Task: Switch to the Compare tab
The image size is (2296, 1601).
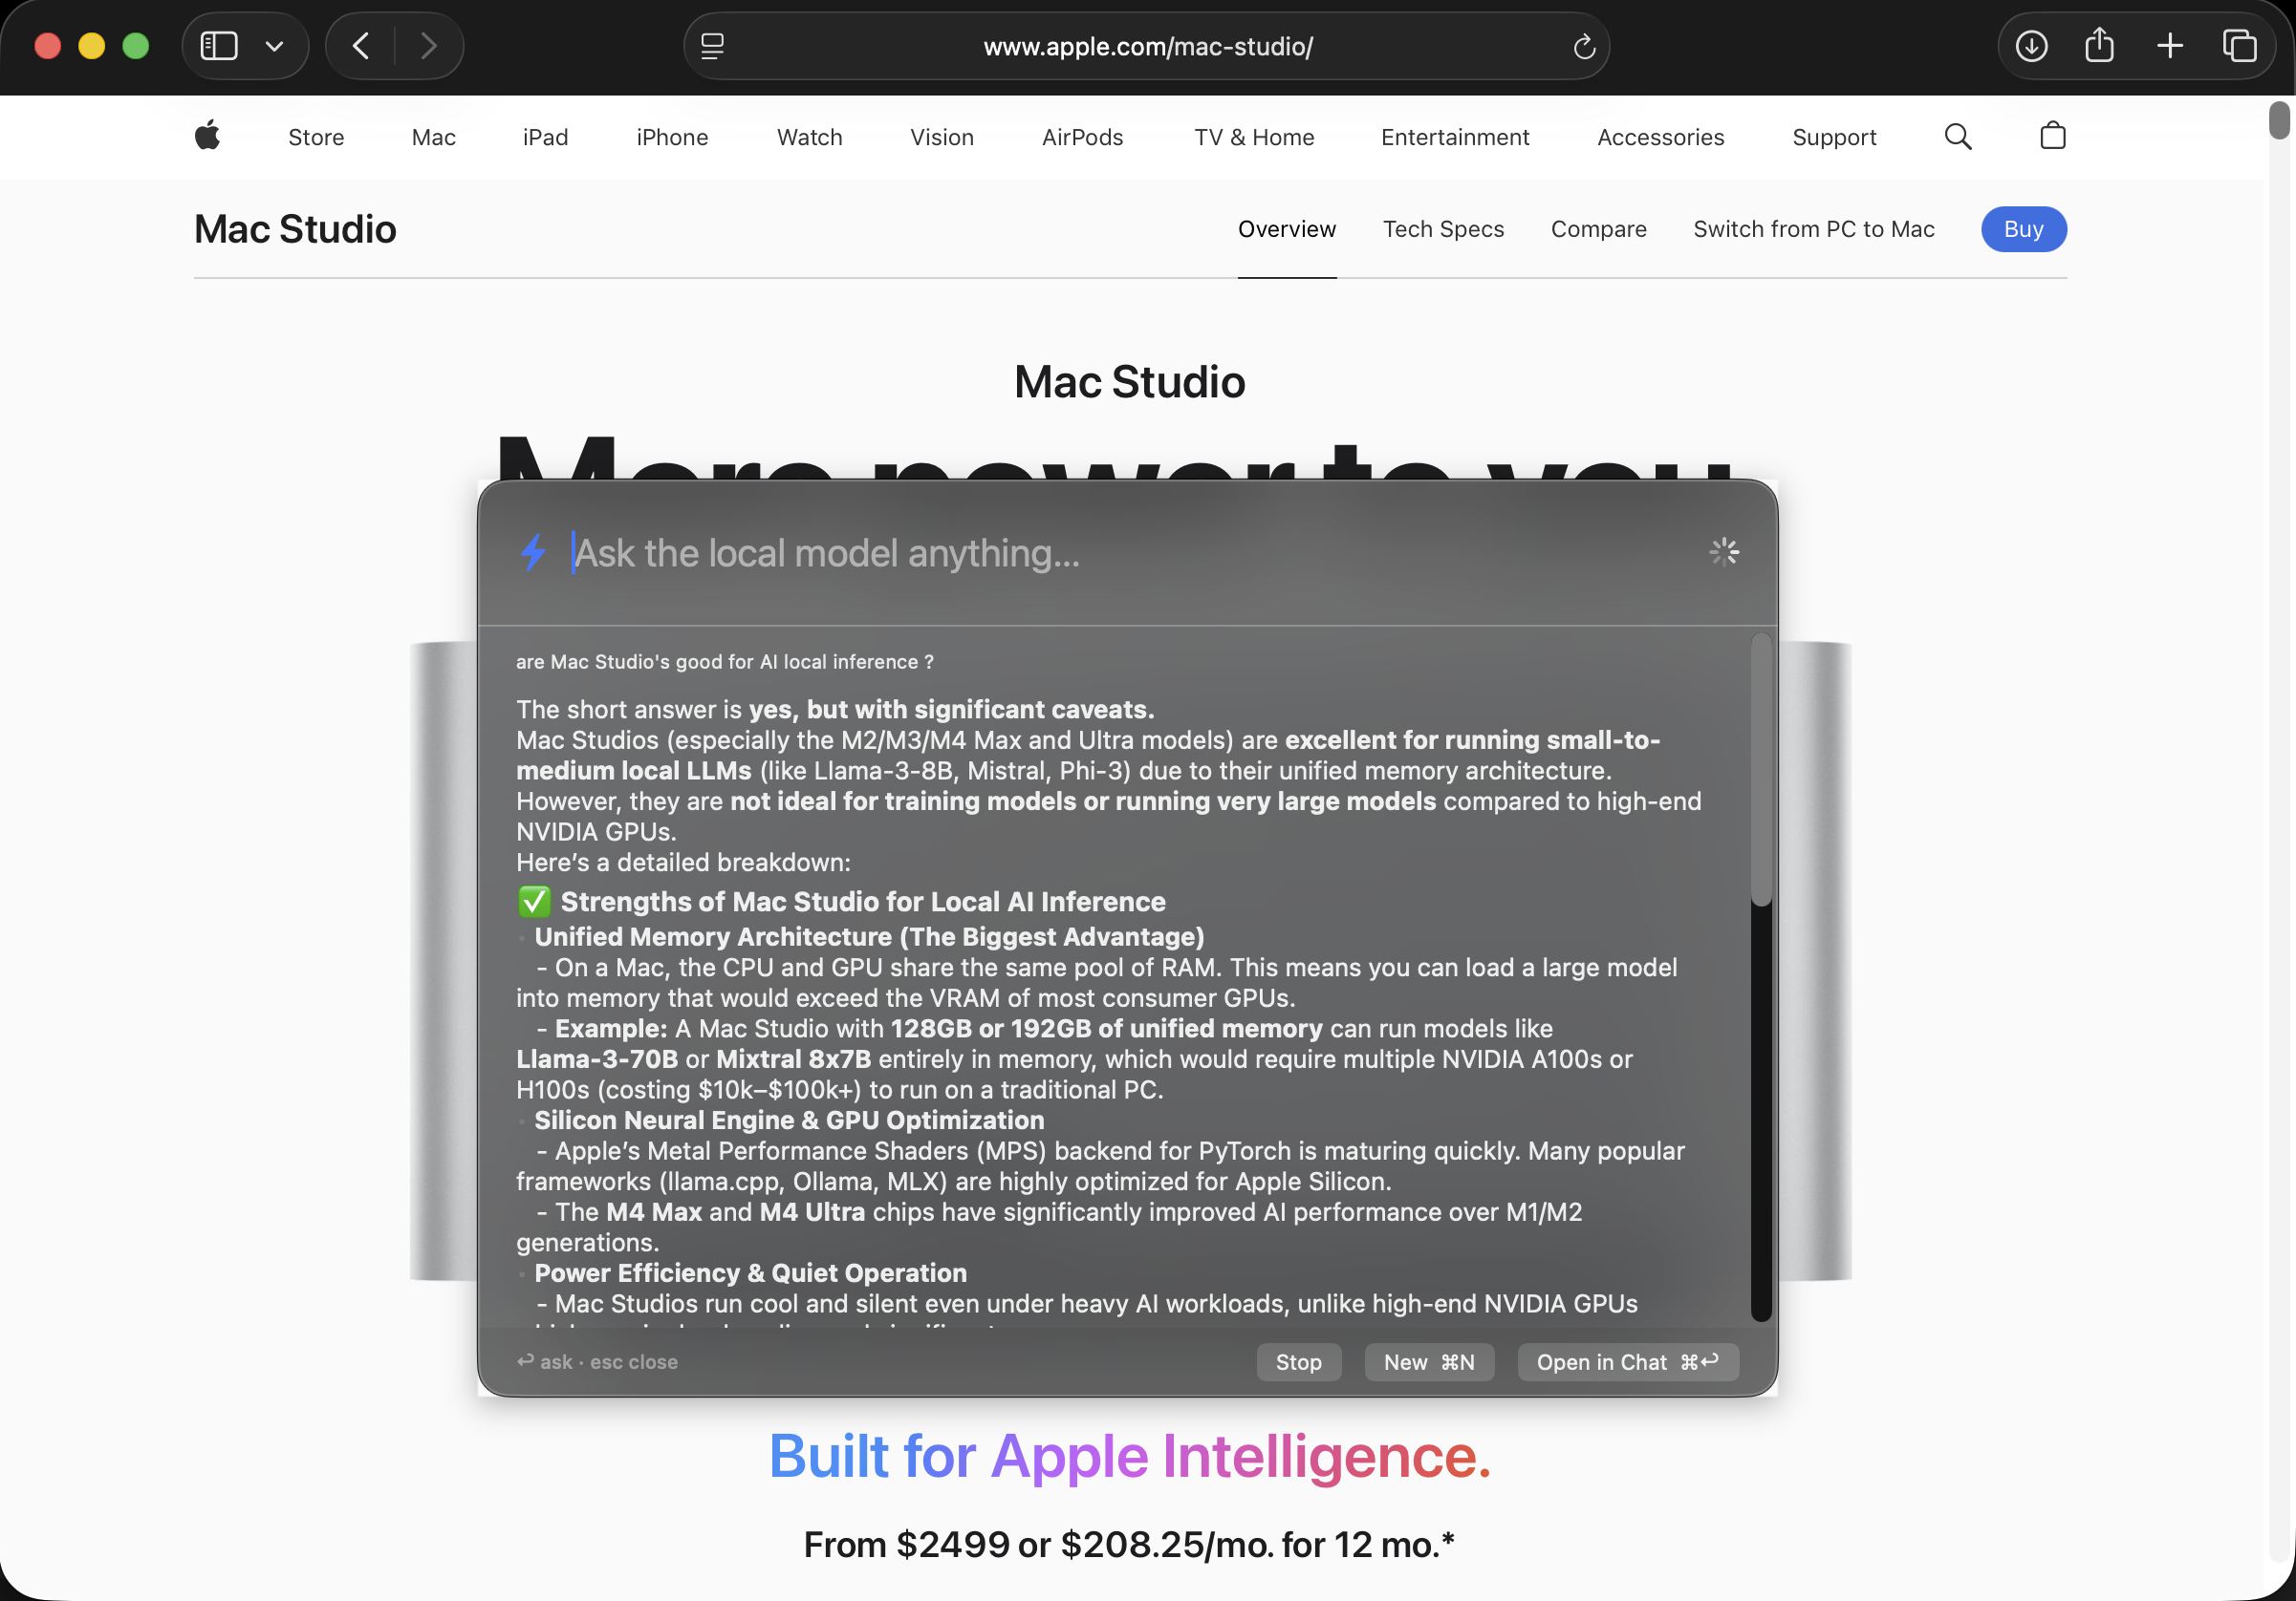Action: (1598, 229)
